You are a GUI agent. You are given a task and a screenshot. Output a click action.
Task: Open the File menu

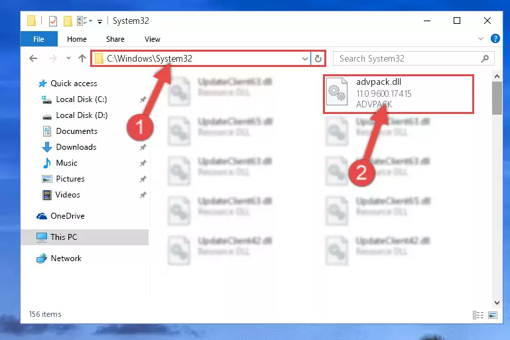[38, 39]
